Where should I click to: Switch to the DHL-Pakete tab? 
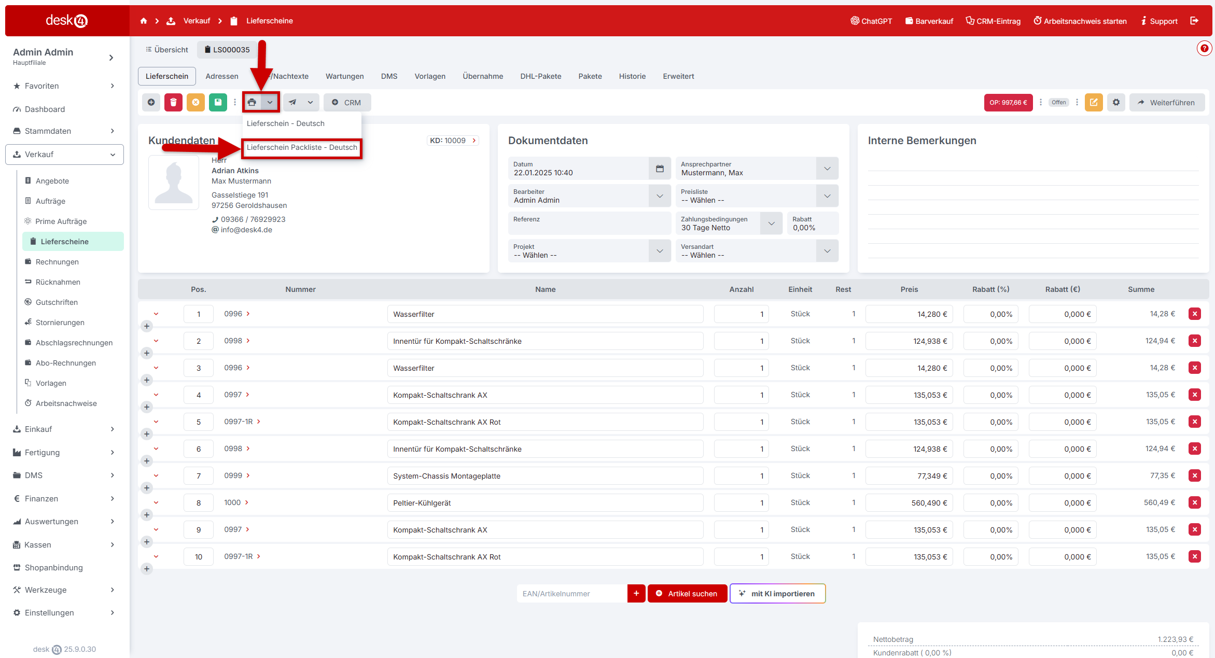point(540,76)
